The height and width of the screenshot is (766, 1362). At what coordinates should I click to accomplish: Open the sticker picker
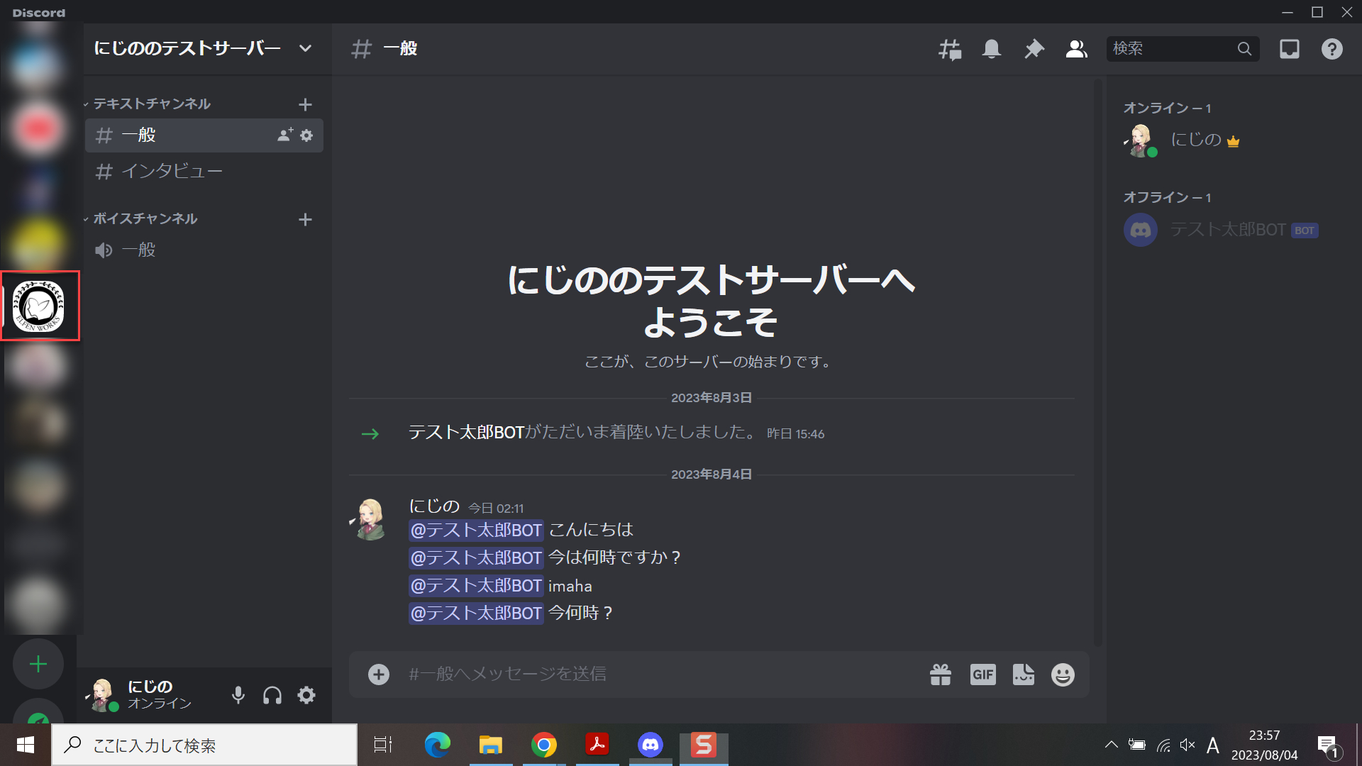click(1023, 674)
